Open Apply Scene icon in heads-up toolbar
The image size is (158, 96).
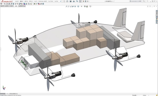point(87,6)
